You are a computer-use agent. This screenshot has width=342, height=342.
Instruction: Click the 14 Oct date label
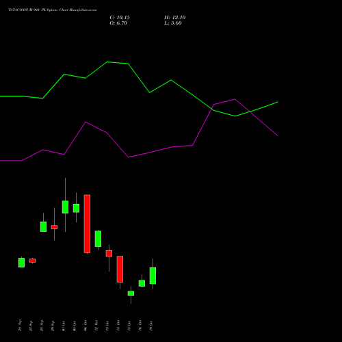click(x=118, y=326)
